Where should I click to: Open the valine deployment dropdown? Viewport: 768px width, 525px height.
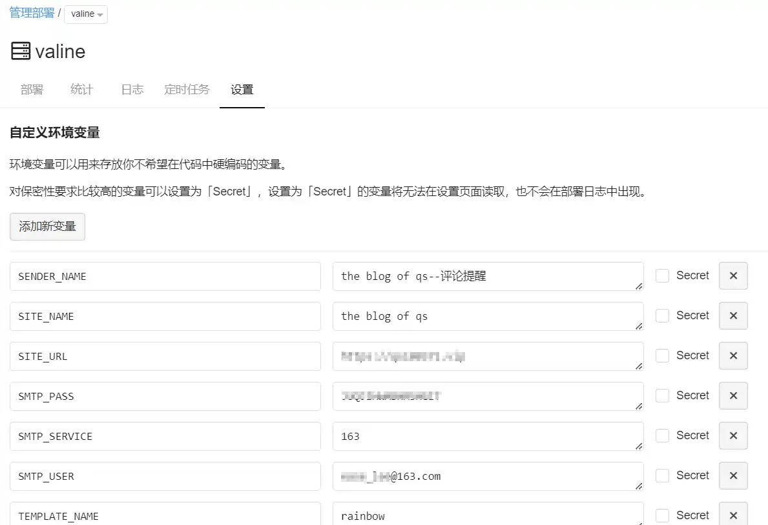click(86, 14)
